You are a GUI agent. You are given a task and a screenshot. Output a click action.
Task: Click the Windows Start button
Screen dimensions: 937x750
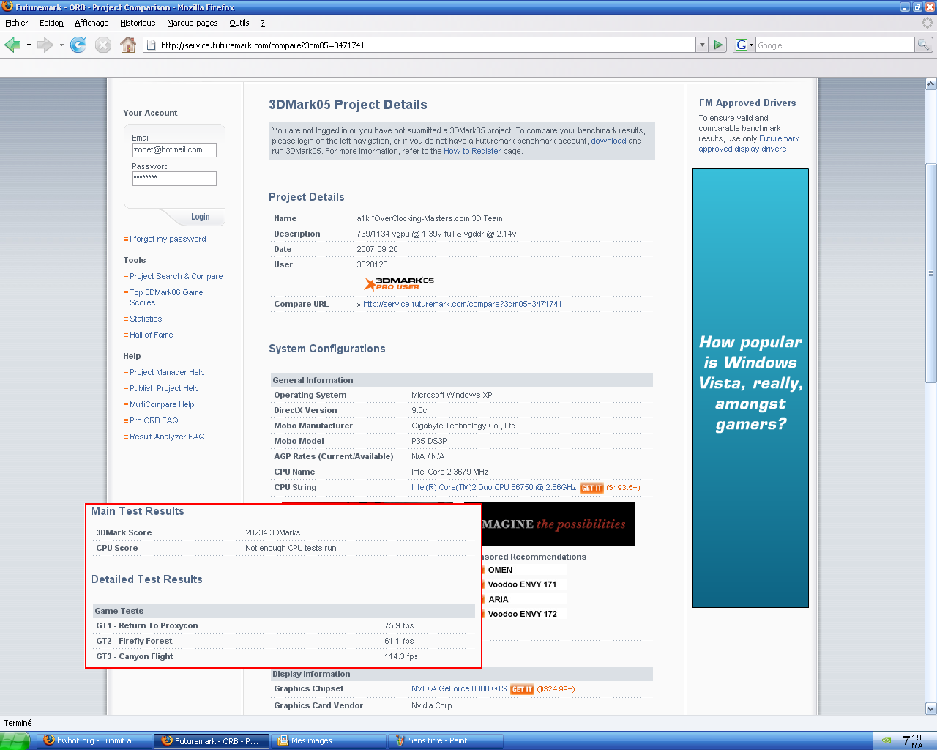click(x=15, y=740)
